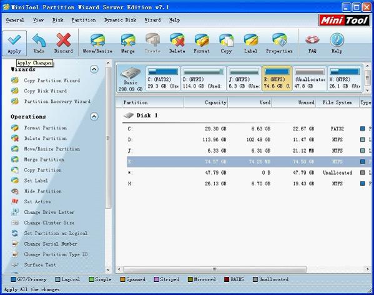The height and width of the screenshot is (295, 374).
Task: Open the Partition menu
Action: pos(84,20)
